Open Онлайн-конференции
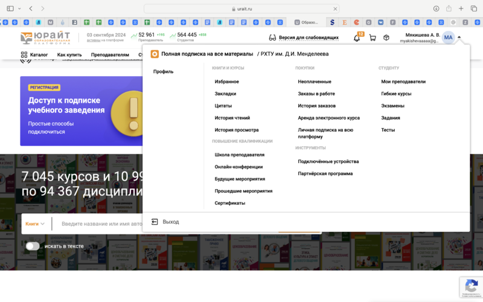The height and width of the screenshot is (302, 483). [238, 167]
